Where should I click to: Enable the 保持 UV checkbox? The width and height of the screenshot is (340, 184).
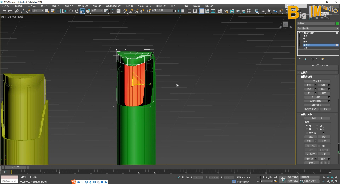[x=307, y=133]
